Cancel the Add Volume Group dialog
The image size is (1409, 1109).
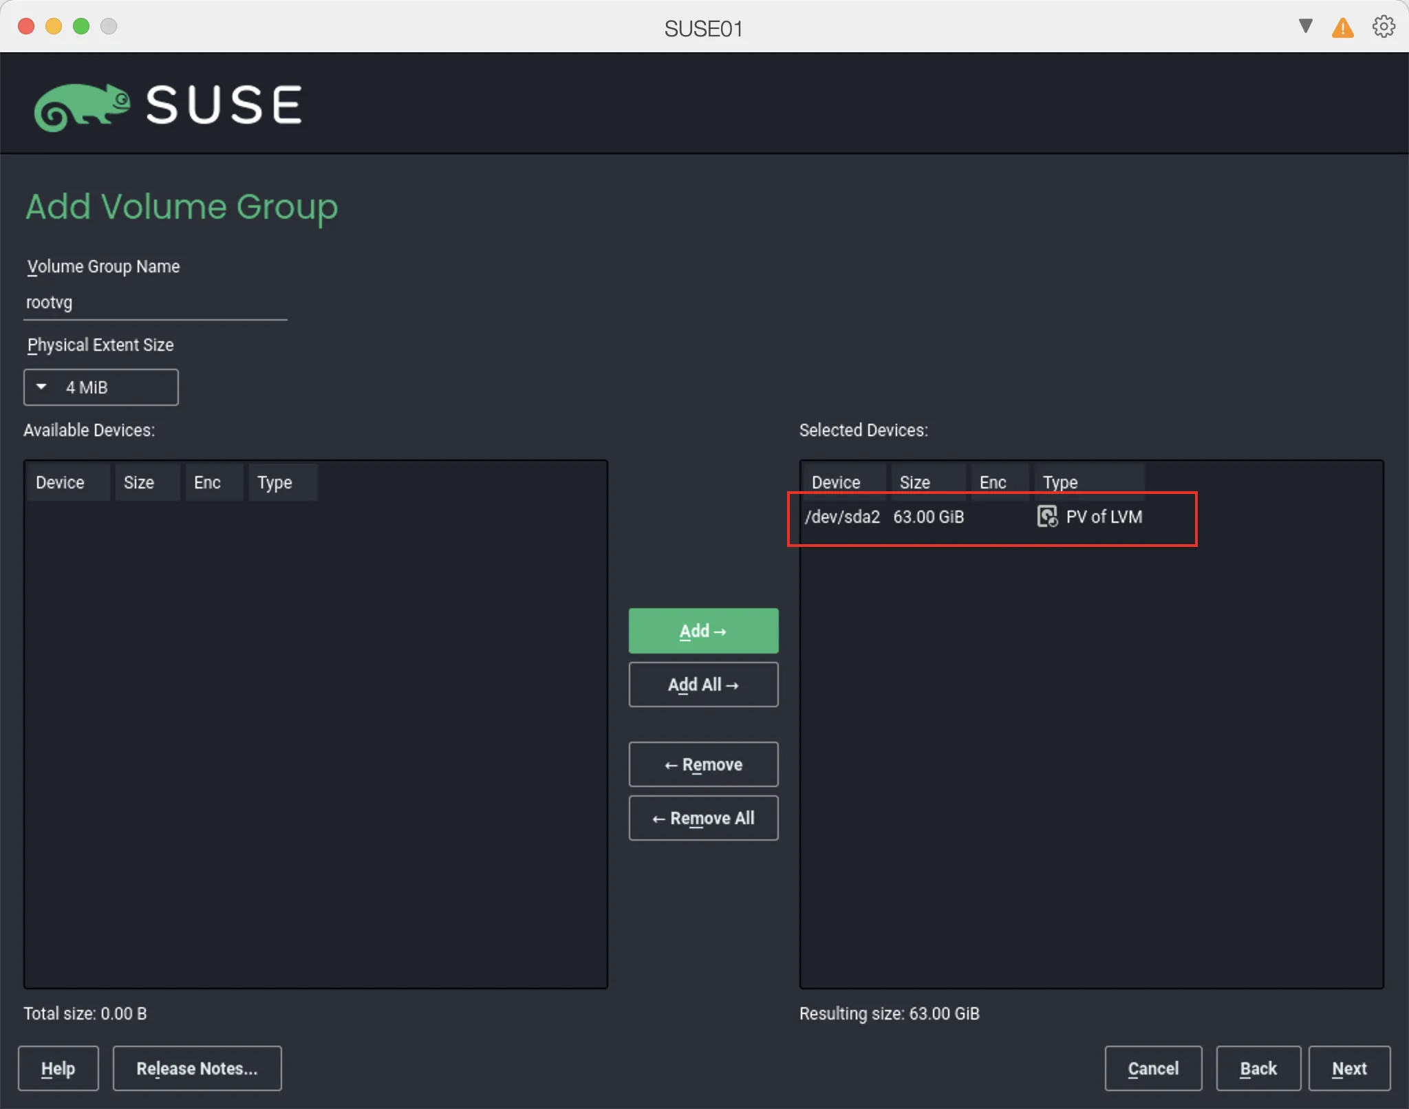[x=1153, y=1068]
